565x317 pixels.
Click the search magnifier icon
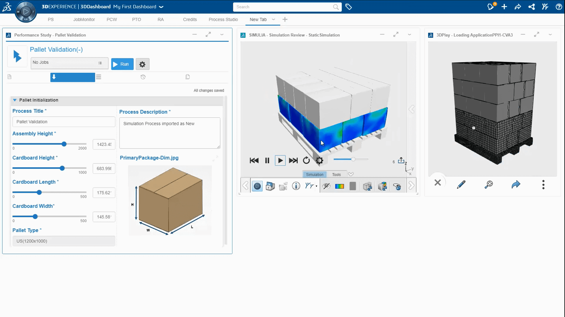coord(336,7)
